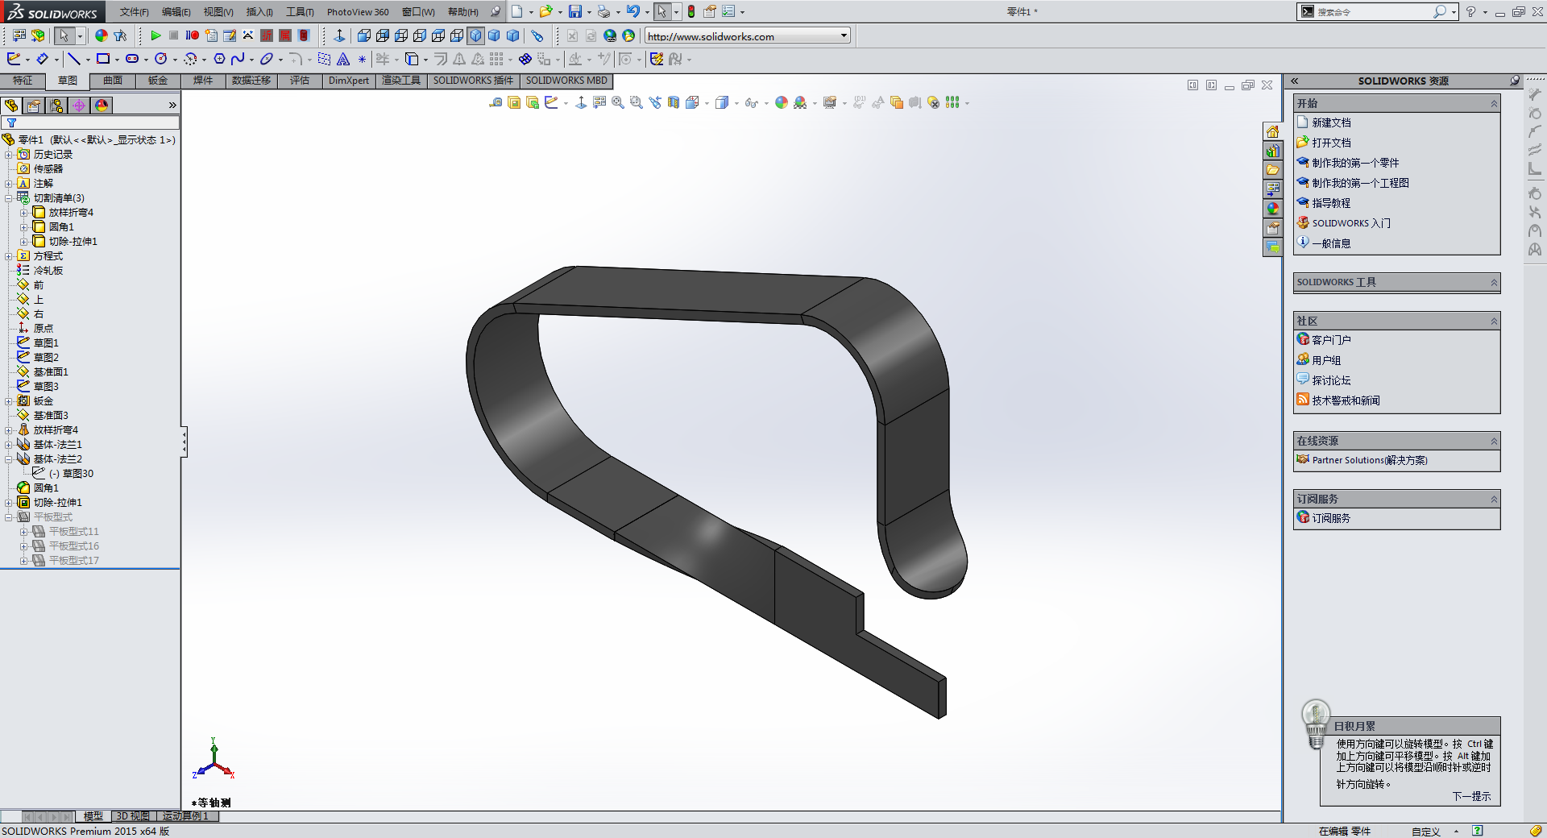Open the PhotoView 360 menu
This screenshot has width=1547, height=838.
pyautogui.click(x=358, y=12)
